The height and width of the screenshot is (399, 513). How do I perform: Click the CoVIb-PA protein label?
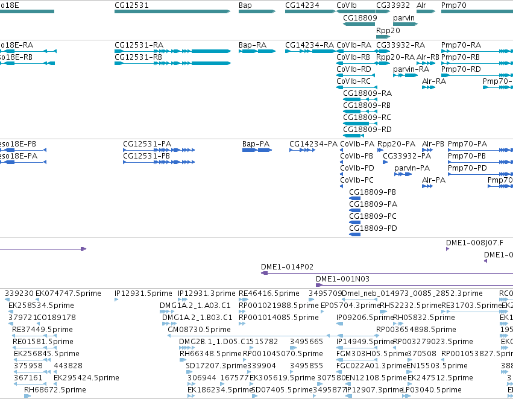pos(357,144)
